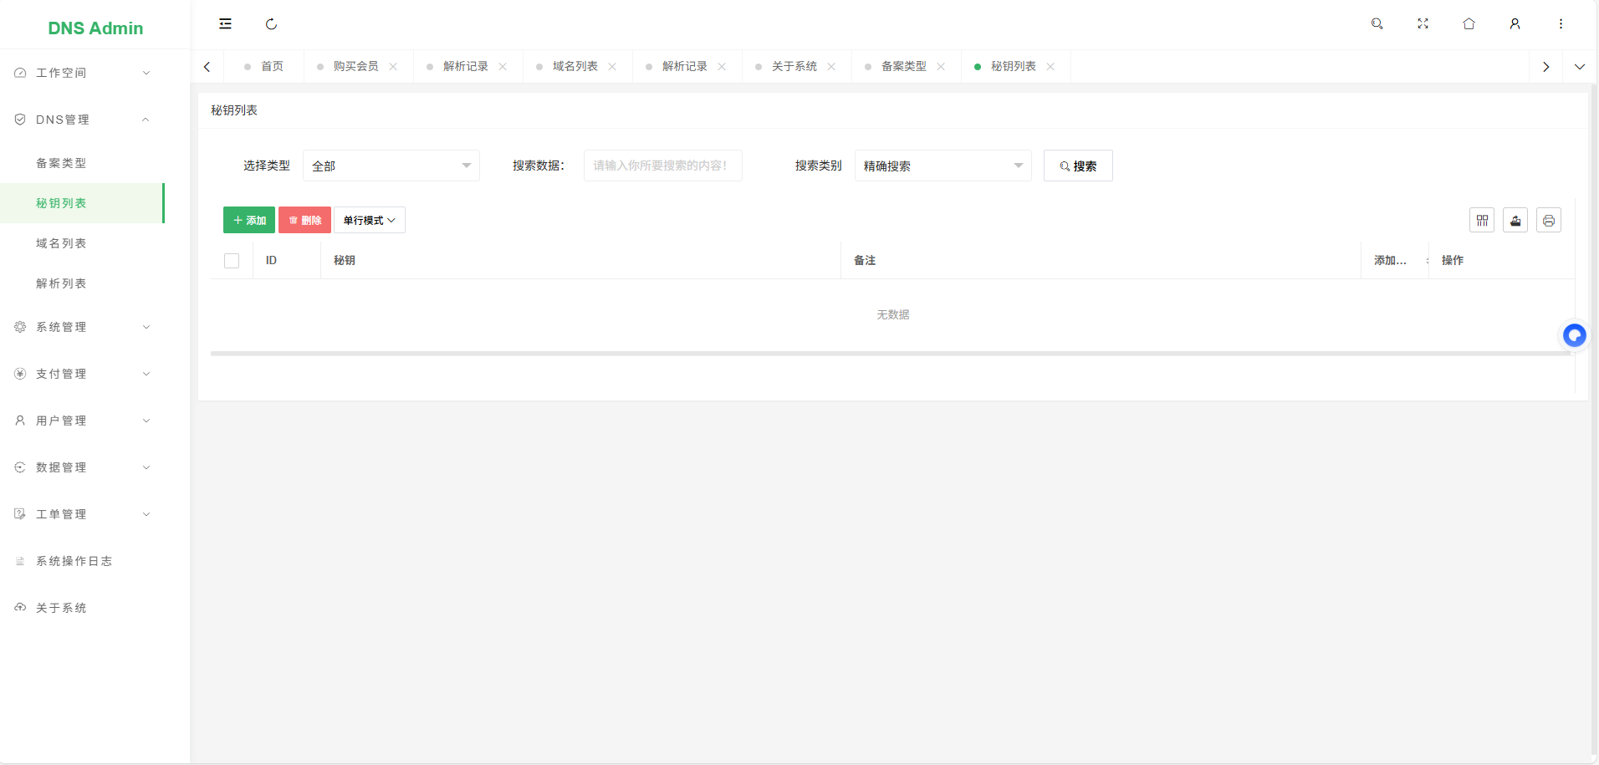
Task: Refresh the page using reload icon
Action: [271, 23]
